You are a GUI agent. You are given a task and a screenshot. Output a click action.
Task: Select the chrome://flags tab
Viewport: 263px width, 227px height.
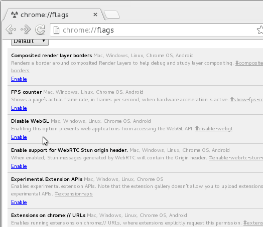coord(54,15)
